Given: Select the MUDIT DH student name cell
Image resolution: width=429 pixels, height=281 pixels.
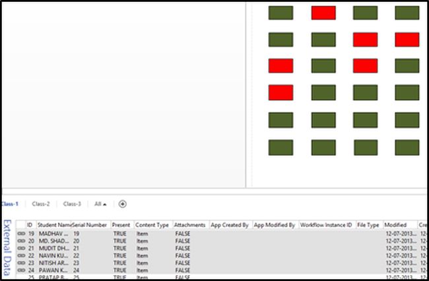Looking at the screenshot, I should coord(53,248).
